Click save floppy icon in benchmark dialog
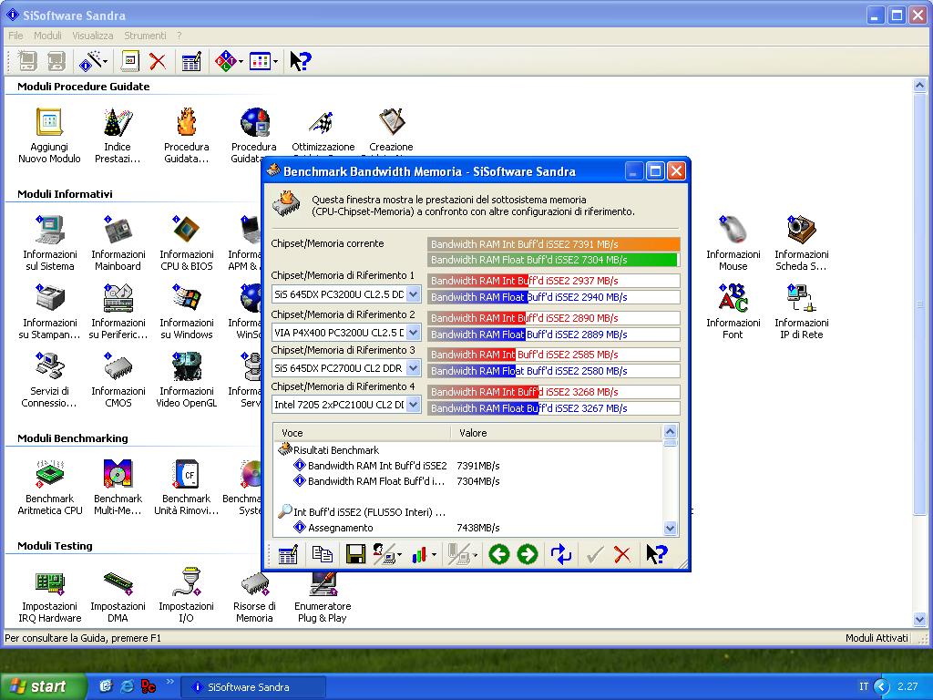Image resolution: width=933 pixels, height=700 pixels. click(x=355, y=555)
